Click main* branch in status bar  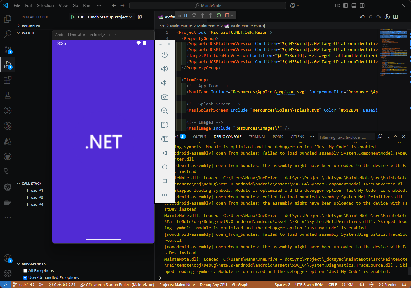pos(21,285)
